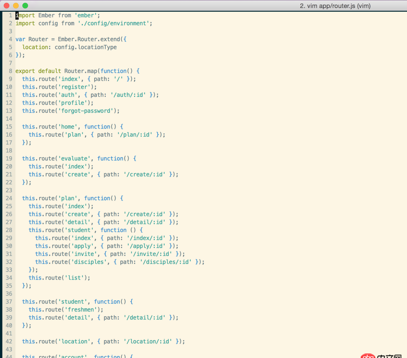This screenshot has width=407, height=358.
Task: Click 'export default' keywords in line 8
Action: pyautogui.click(x=38, y=71)
